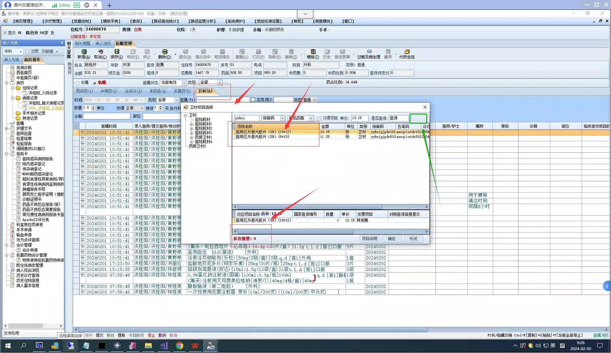
Task: Click the 停止 link in bottom bar
Action: (x=151, y=335)
